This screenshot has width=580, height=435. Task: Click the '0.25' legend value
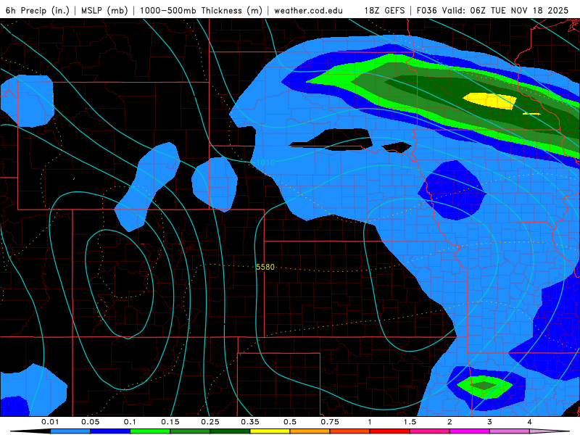210,422
